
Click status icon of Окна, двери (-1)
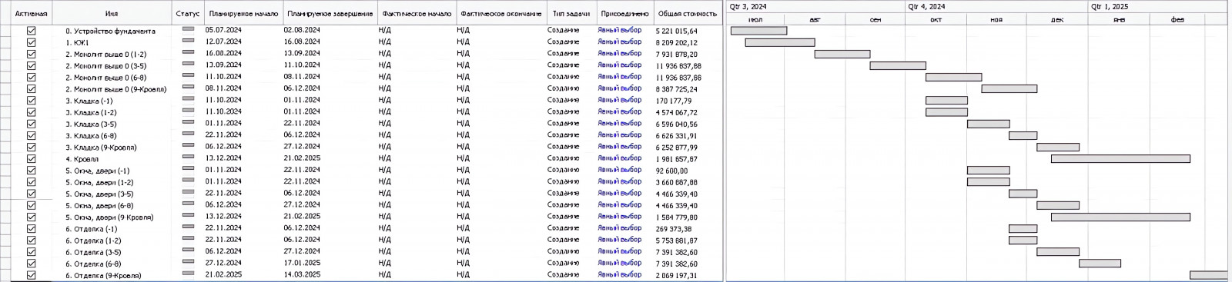pos(188,168)
